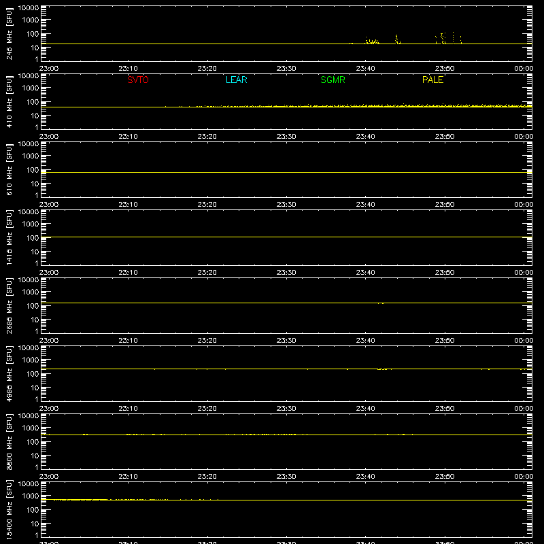Select the 1415 MHz [SFU] axis label

pos(10,237)
